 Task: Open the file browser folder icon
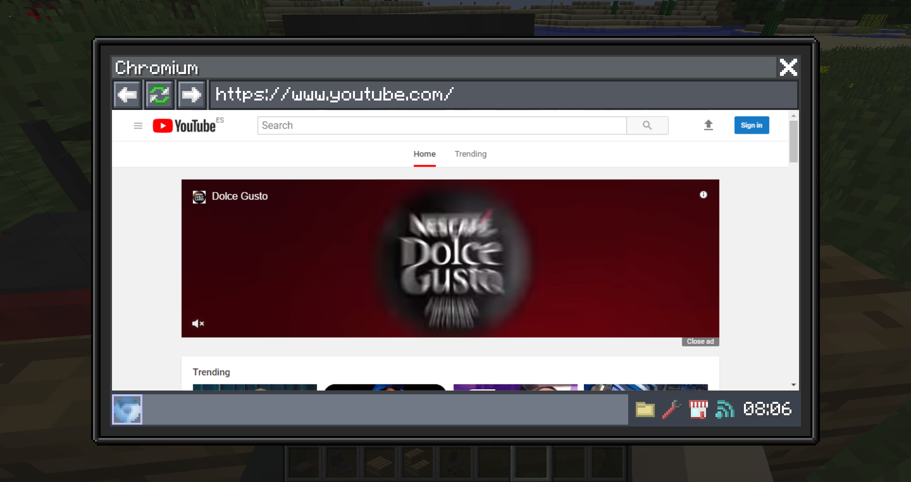645,409
